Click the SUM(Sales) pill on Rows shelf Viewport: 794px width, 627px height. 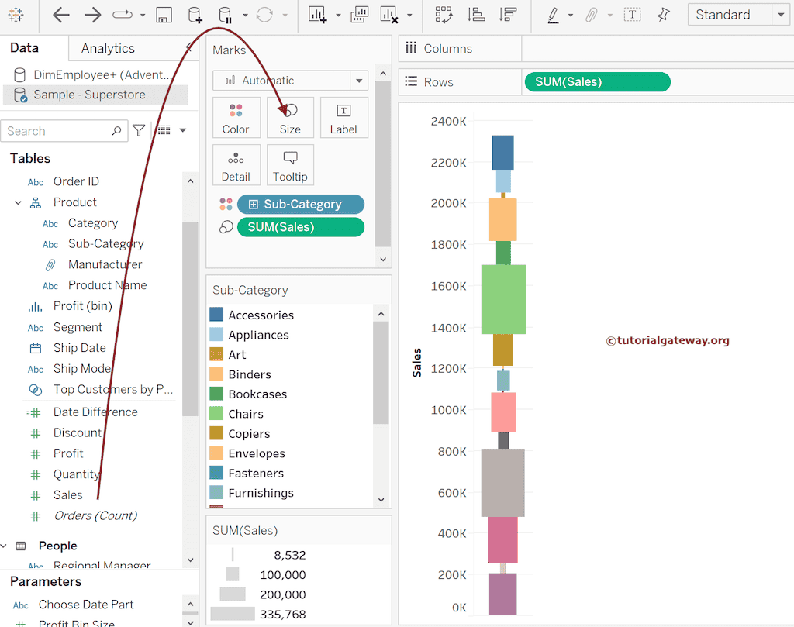596,82
